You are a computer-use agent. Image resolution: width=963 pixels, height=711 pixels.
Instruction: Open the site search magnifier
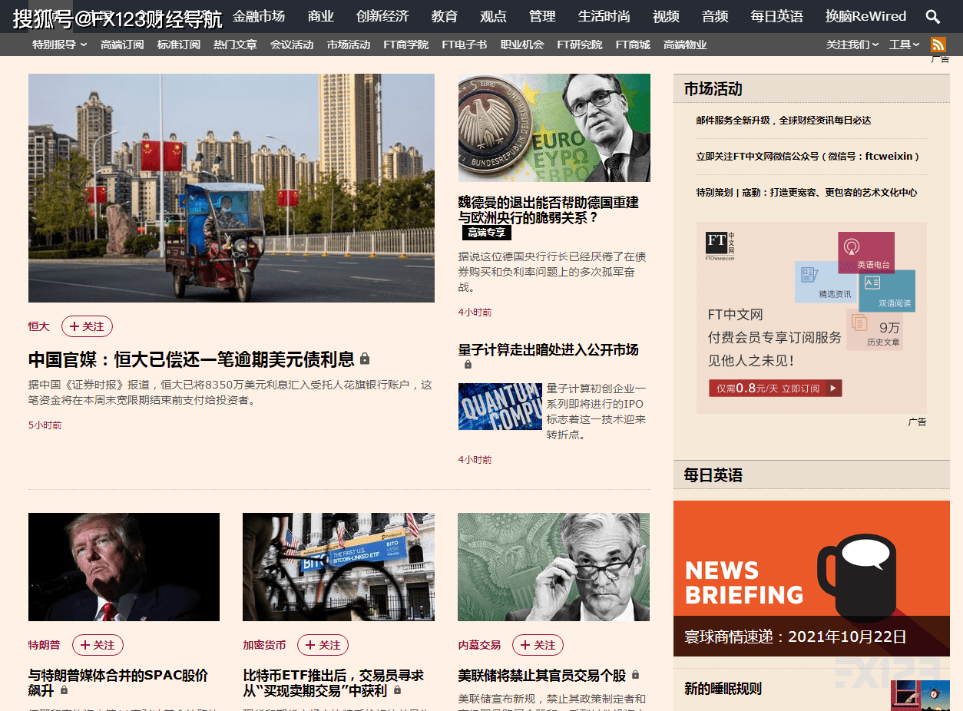[x=933, y=15]
